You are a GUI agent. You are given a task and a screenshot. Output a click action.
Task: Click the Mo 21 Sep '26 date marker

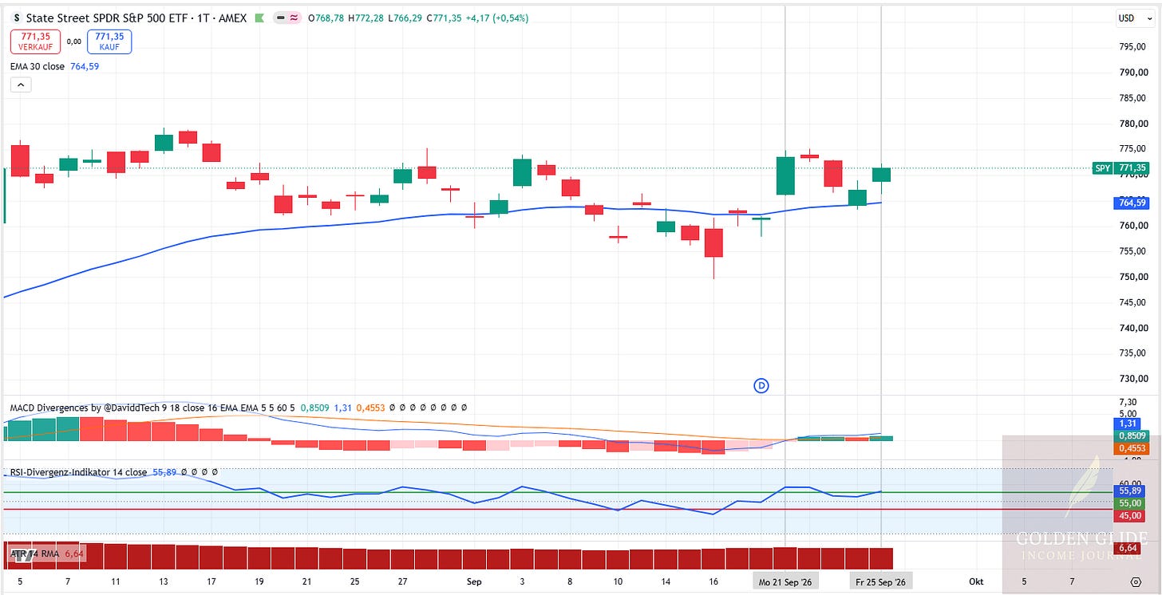coord(785,582)
